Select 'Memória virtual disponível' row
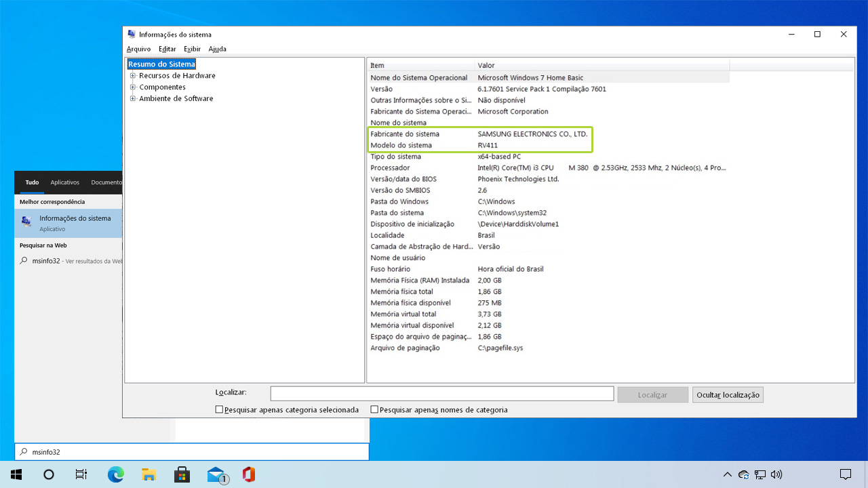The height and width of the screenshot is (488, 868). point(548,325)
